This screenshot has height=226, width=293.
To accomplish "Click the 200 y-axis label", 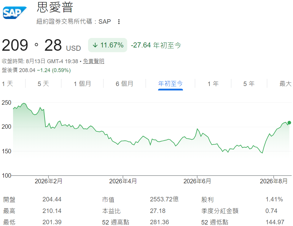I will pyautogui.click(x=6, y=127).
